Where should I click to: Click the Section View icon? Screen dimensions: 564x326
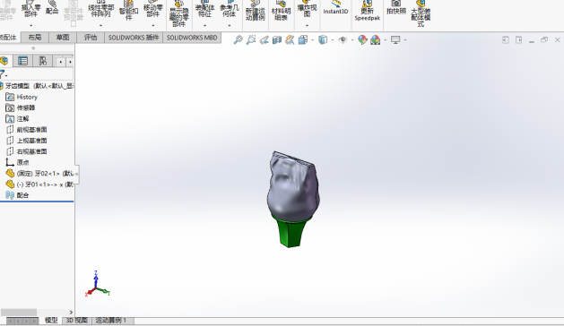276,40
